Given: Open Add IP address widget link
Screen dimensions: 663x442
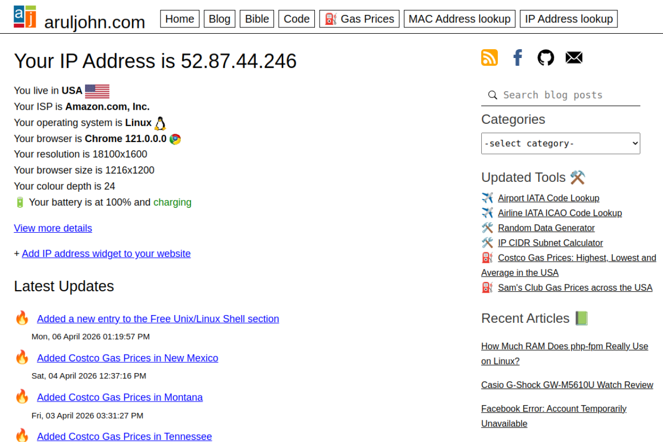Looking at the screenshot, I should [x=106, y=253].
